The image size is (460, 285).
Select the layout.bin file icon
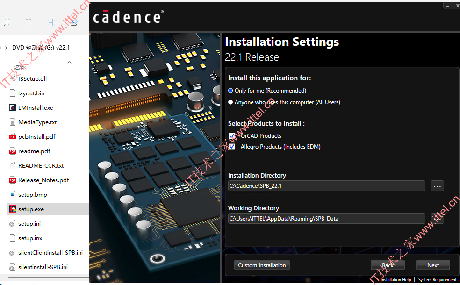12,93
